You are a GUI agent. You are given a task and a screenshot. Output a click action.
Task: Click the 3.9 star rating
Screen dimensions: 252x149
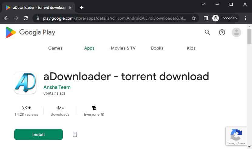[x=26, y=108]
